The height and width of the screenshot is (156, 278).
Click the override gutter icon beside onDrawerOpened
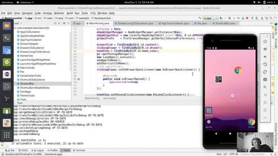point(79,79)
